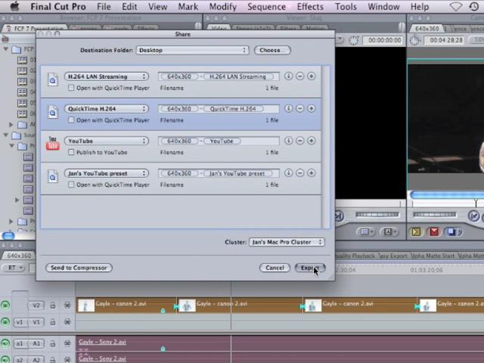This screenshot has height=363, width=484.
Task: Select first Gayle - canon 2.avi clip thumbnail
Action: click(x=86, y=306)
